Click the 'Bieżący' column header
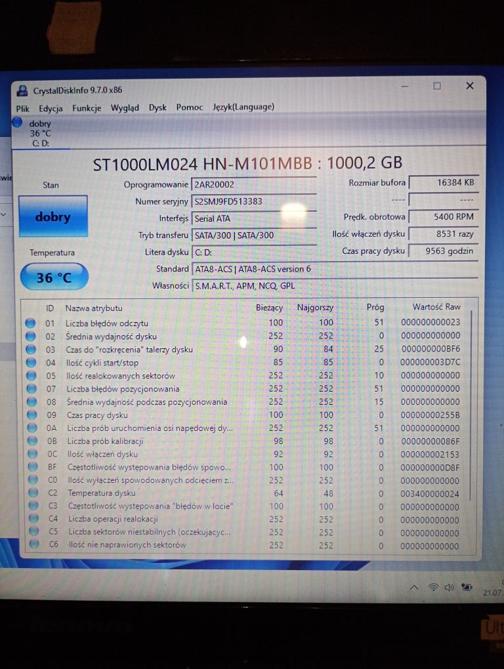 (269, 308)
